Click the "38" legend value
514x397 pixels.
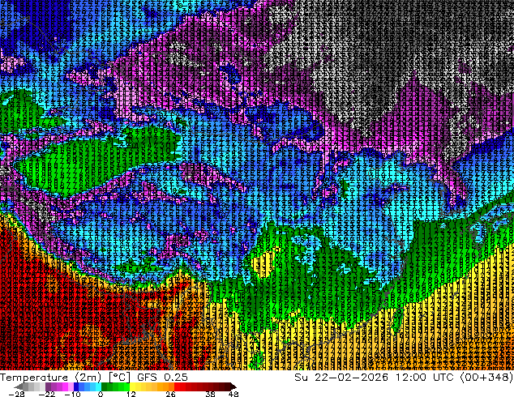[x=210, y=394]
